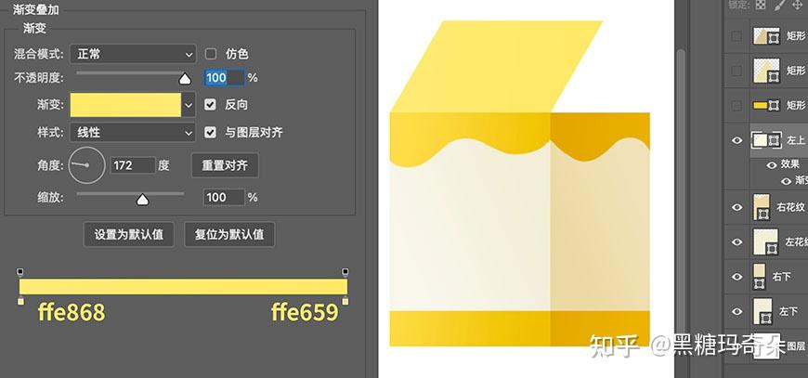Select the 左下 layer thumbnail
Viewport: 808px width, 378px height.
[x=762, y=311]
